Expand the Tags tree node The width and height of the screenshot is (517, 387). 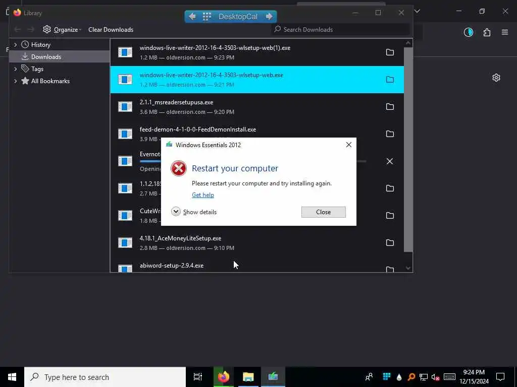click(15, 69)
